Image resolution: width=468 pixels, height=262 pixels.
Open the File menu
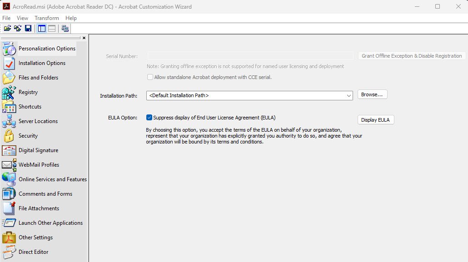(x=6, y=18)
